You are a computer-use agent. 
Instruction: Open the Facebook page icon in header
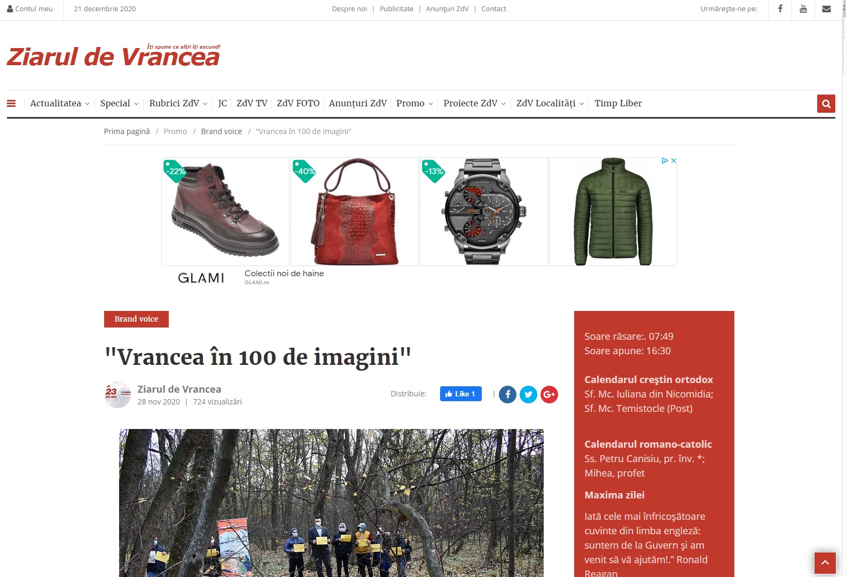point(780,9)
